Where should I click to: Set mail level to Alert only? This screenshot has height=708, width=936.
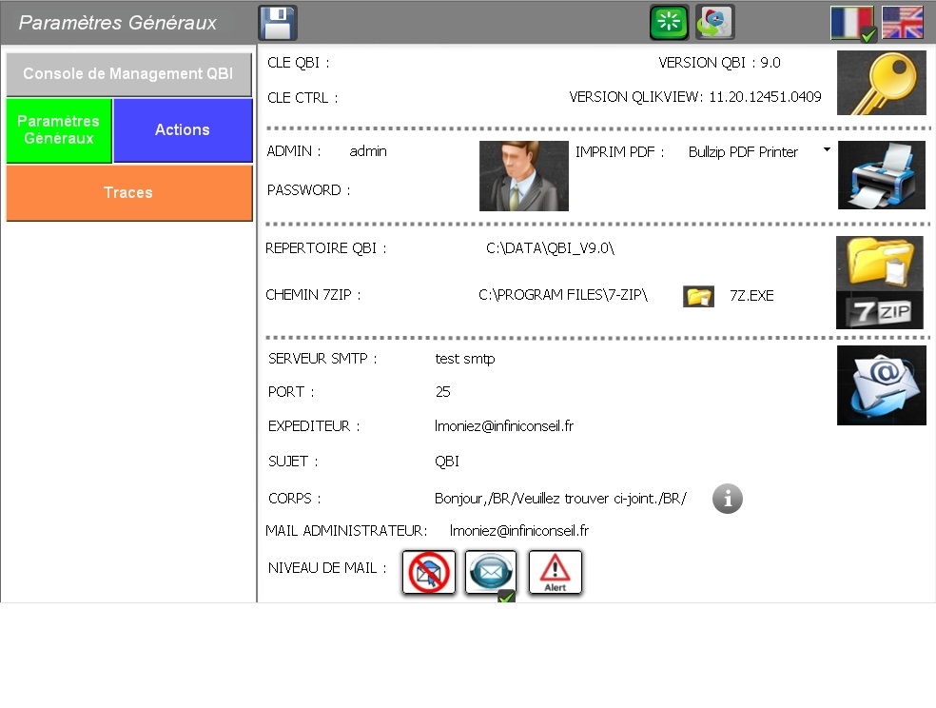tap(555, 572)
